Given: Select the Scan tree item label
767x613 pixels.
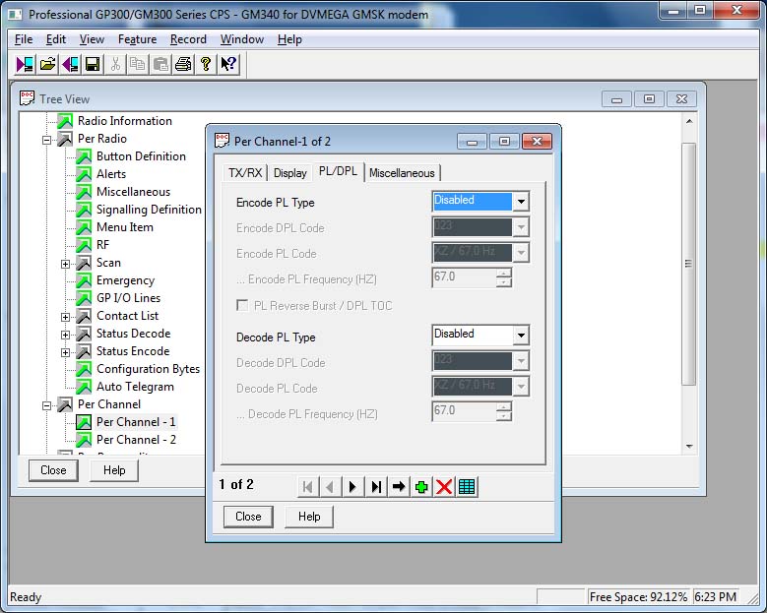Looking at the screenshot, I should (x=108, y=263).
